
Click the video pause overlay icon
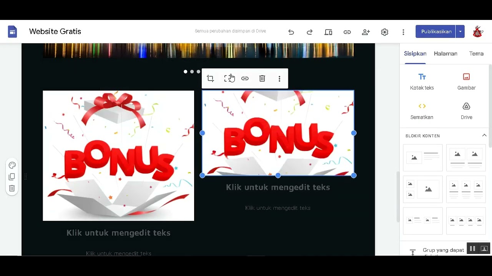pyautogui.click(x=472, y=249)
